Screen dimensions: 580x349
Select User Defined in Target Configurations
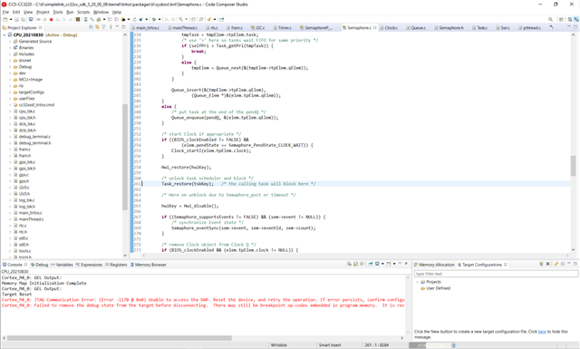(x=438, y=288)
